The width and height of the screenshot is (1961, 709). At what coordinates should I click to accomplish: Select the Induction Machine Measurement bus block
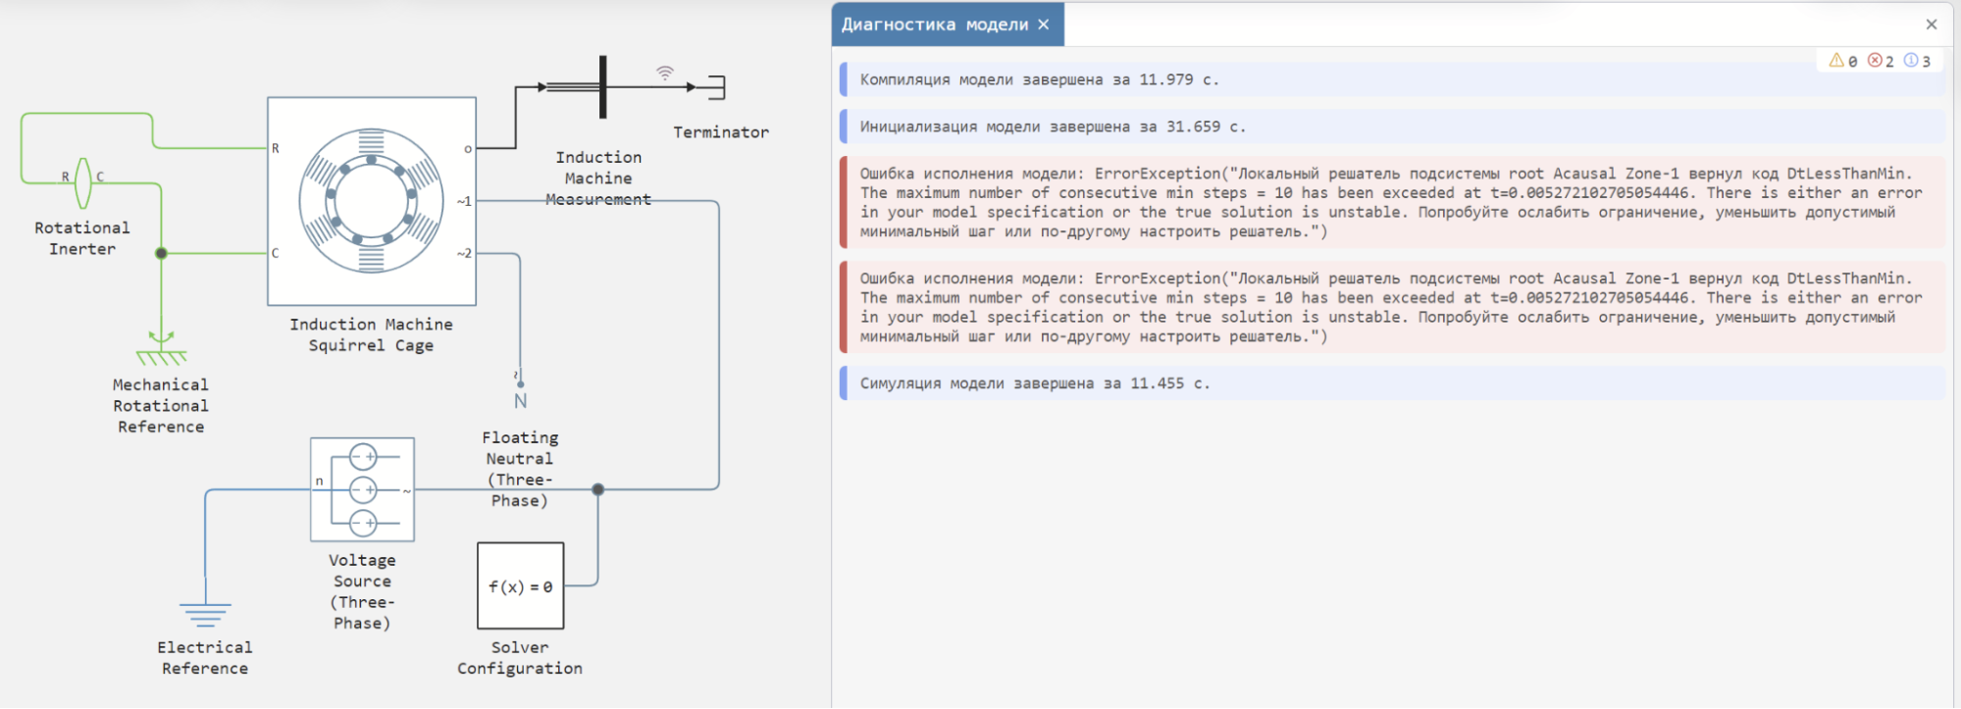pyautogui.click(x=602, y=87)
